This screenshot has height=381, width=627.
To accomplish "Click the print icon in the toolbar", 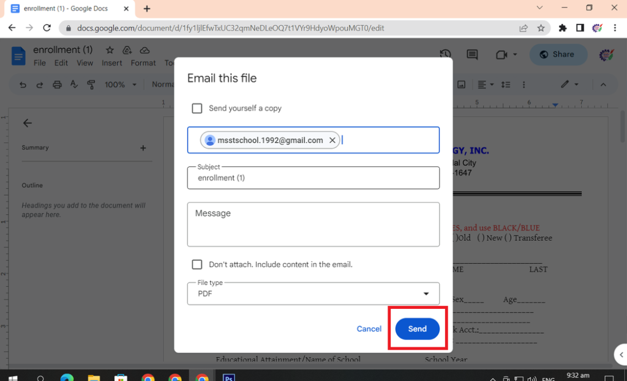I will click(57, 84).
